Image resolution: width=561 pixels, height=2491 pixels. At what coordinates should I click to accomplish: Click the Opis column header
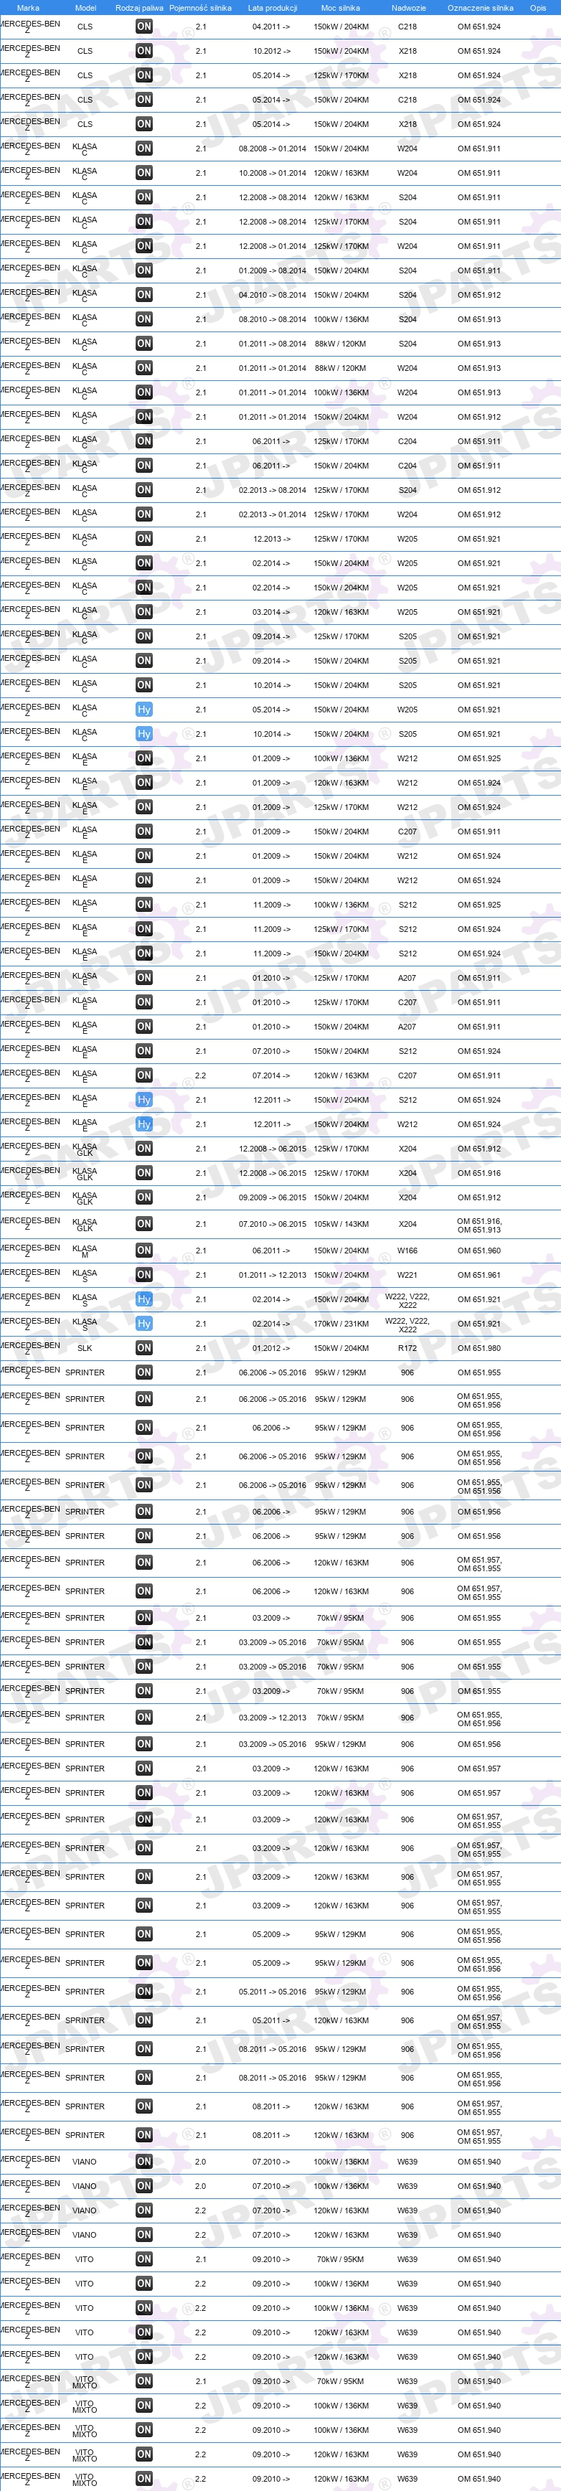pyautogui.click(x=538, y=8)
